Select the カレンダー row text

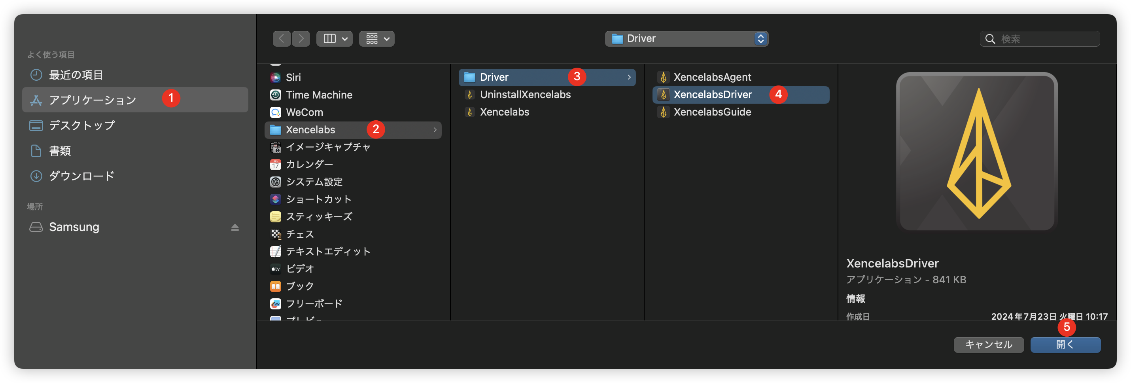310,165
